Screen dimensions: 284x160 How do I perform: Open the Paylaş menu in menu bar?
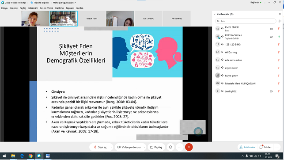[x=23, y=8]
